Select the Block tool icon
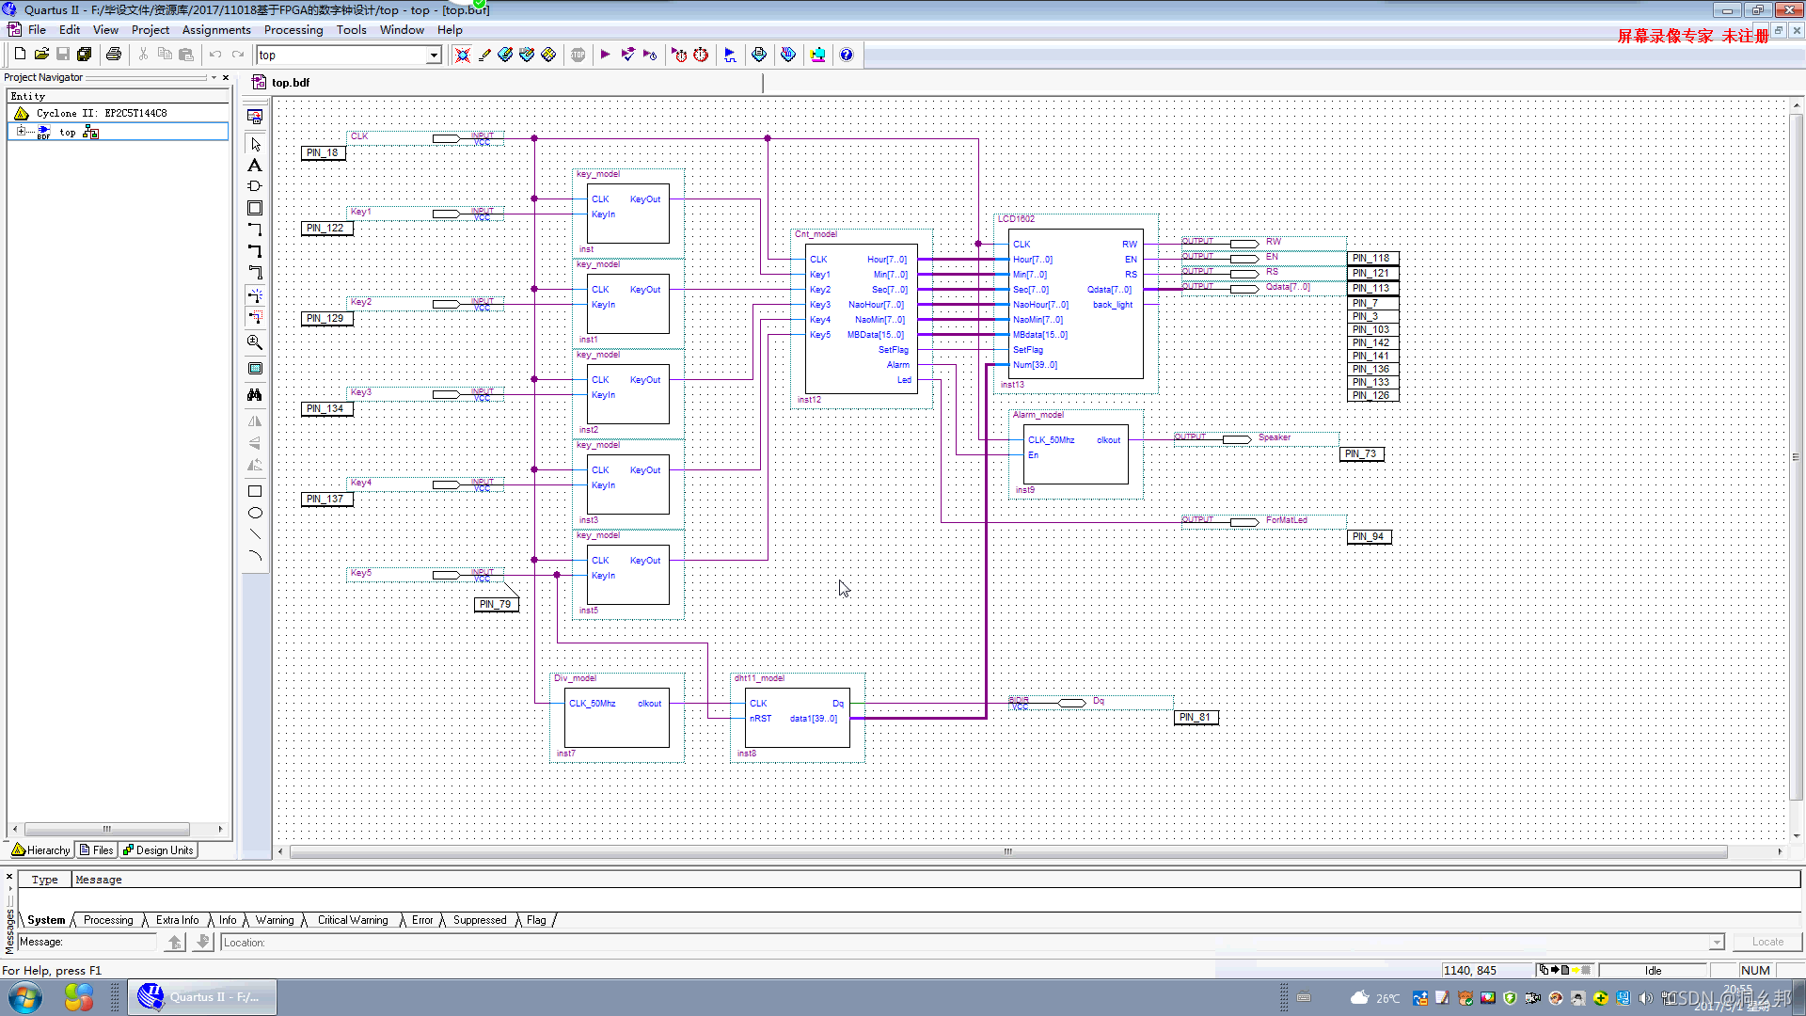The width and height of the screenshot is (1806, 1016). pos(255,208)
